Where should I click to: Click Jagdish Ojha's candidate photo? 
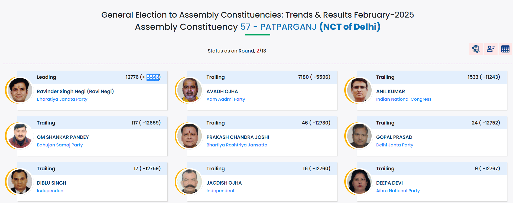(190, 182)
